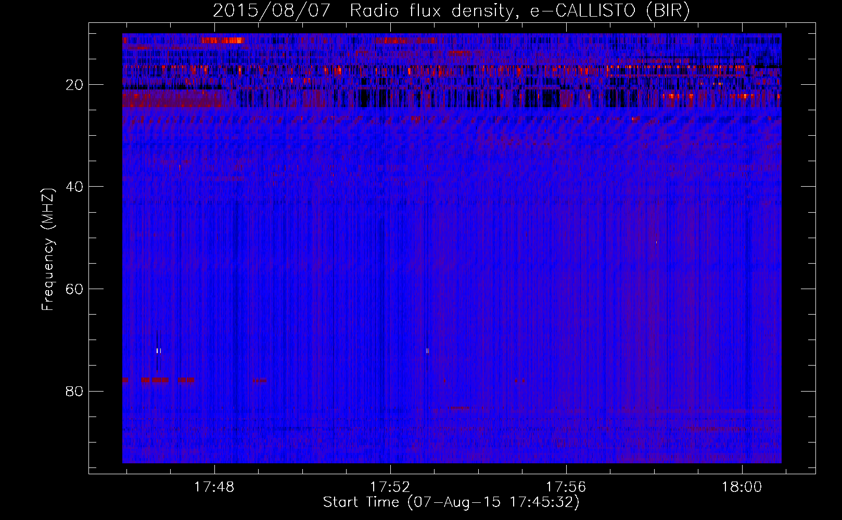Image resolution: width=842 pixels, height=520 pixels.
Task: Click the 80 frequency tick label
Action: [x=74, y=391]
